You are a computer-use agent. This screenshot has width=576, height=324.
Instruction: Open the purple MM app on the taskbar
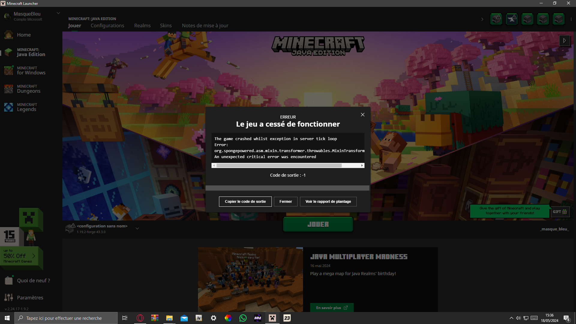coord(258,318)
